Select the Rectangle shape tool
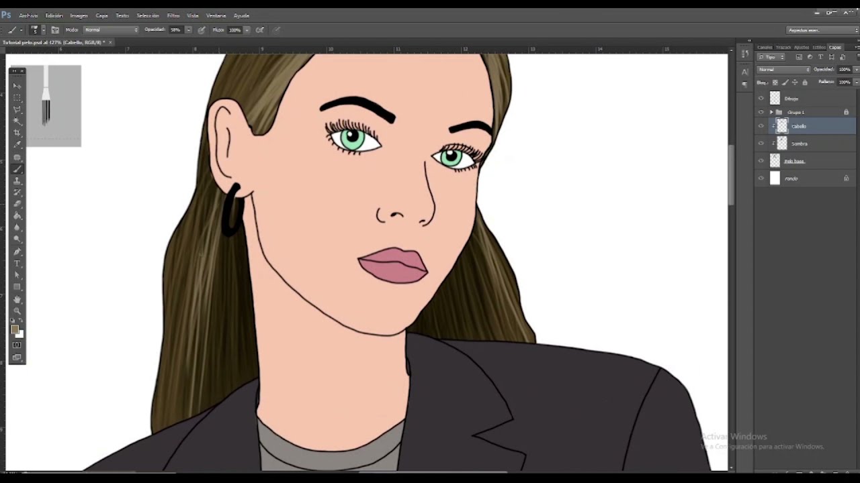Screen dimensions: 860x483 tap(17, 286)
